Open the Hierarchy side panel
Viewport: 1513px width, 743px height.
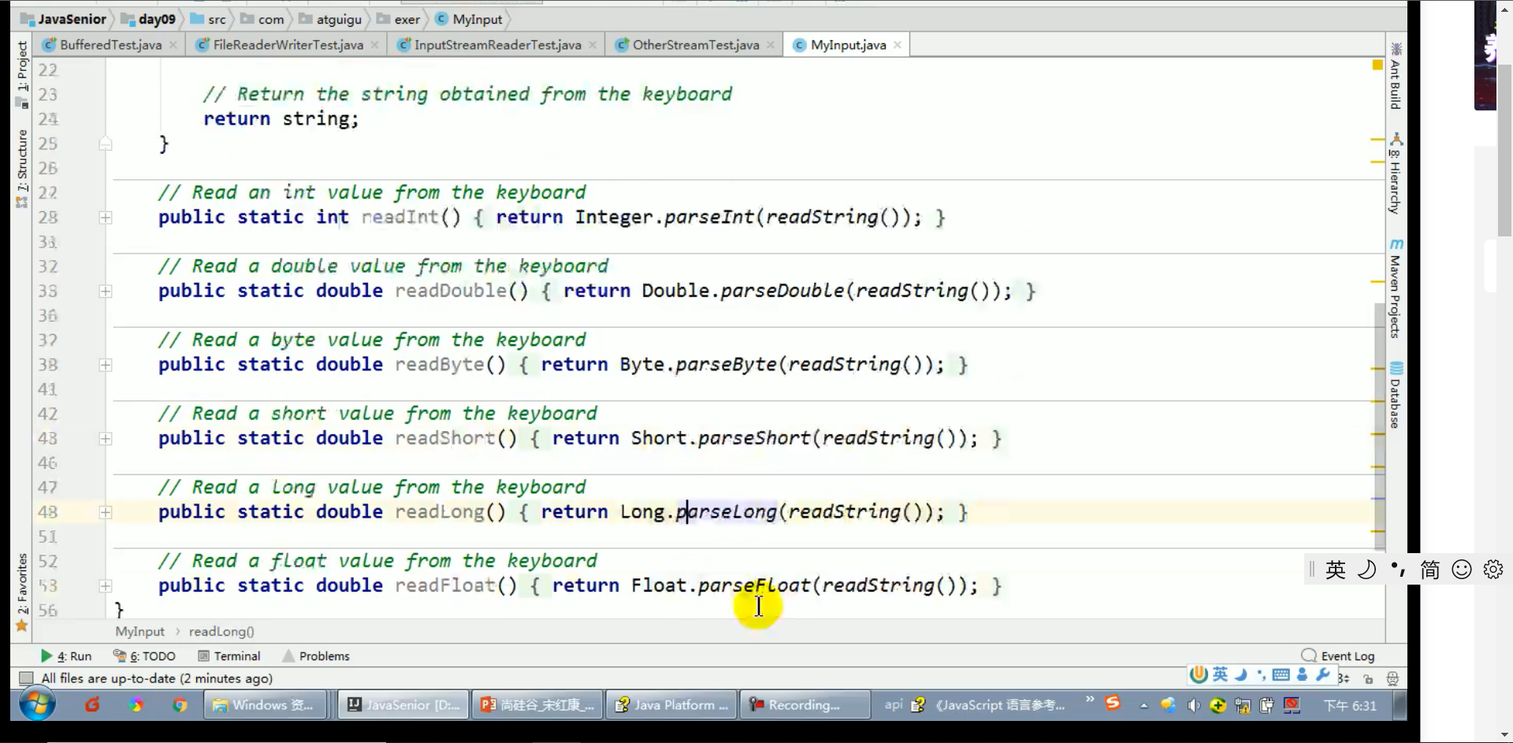pyautogui.click(x=1396, y=175)
